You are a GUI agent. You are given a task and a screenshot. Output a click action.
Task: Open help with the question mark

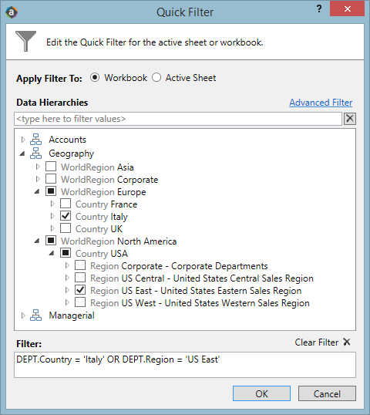pyautogui.click(x=319, y=8)
